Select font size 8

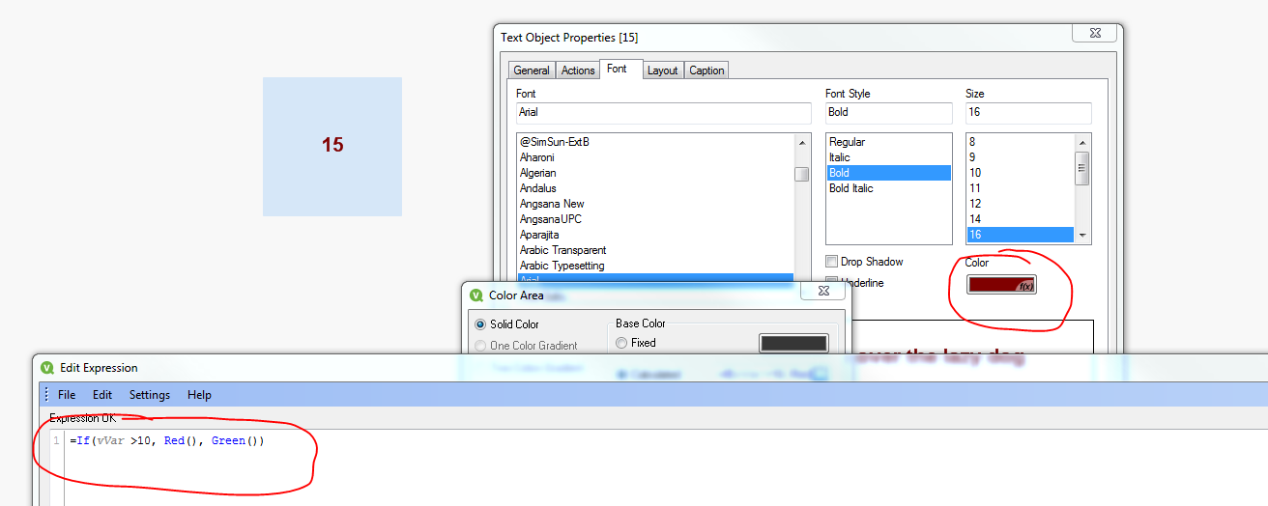pos(1020,142)
